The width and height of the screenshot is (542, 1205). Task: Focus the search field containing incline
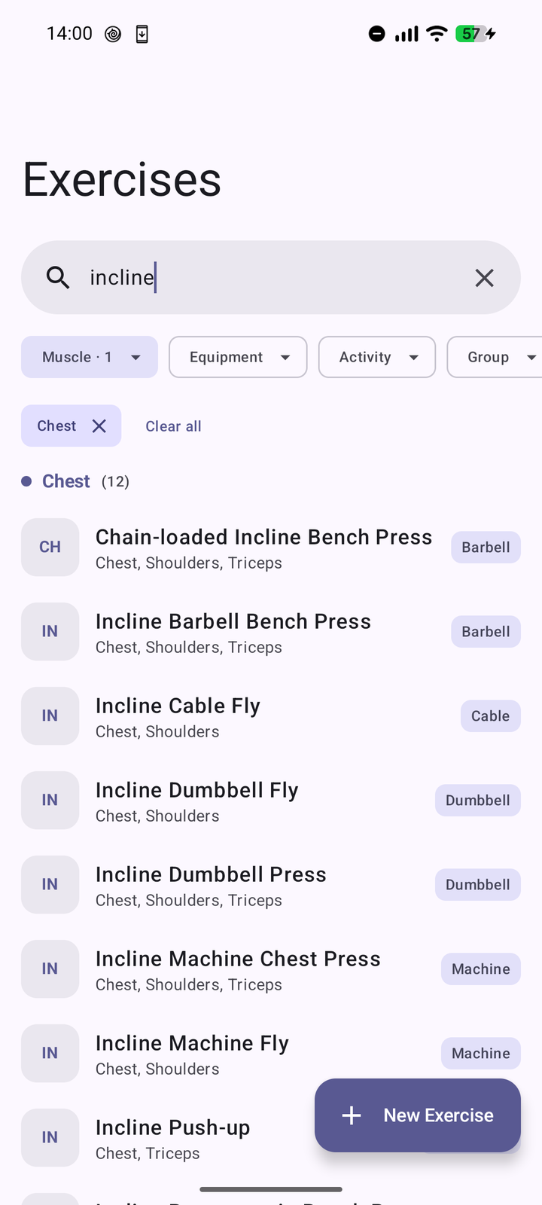[x=271, y=278]
